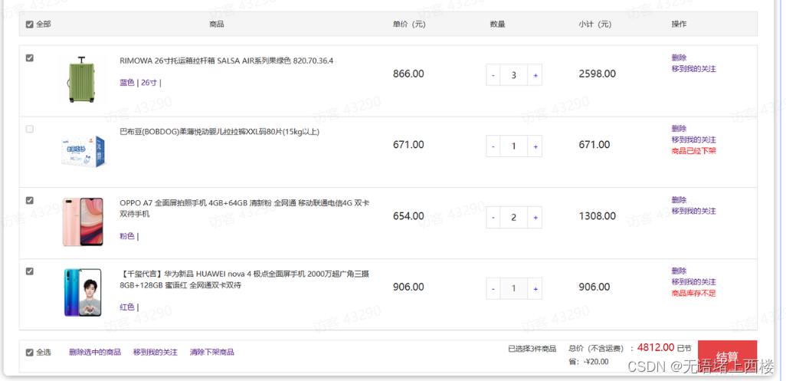
Task: Open the OPPO A7 全面屏 product title
Action: click(x=244, y=209)
